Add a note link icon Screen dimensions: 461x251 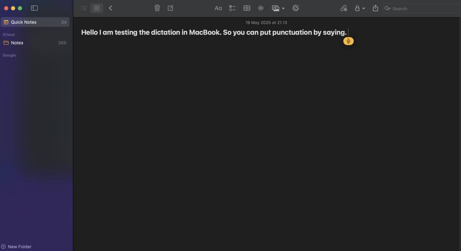pyautogui.click(x=344, y=8)
